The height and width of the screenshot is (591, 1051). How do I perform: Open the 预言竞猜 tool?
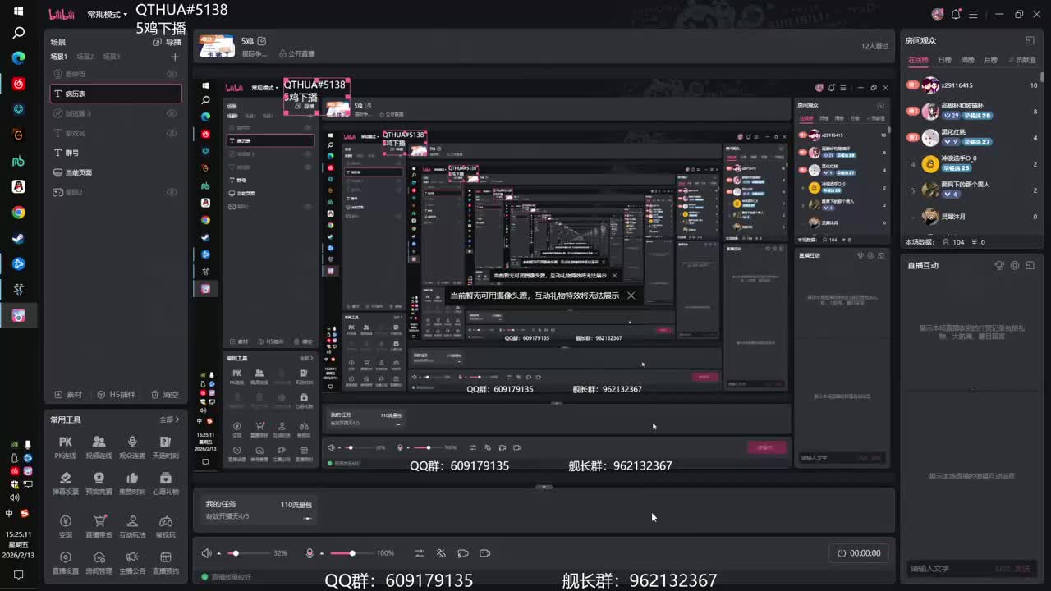99,483
